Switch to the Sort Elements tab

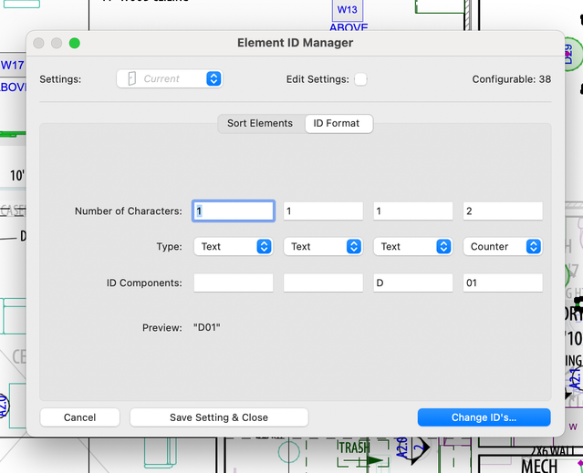click(x=260, y=123)
